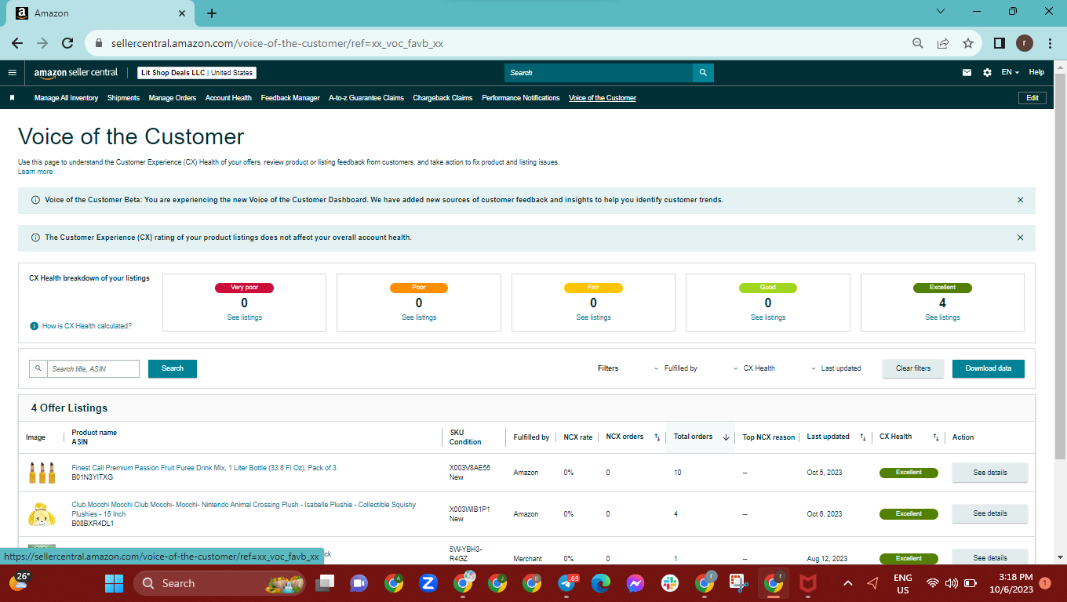
Task: Click the Amazon Seller Central logo
Action: 76,73
